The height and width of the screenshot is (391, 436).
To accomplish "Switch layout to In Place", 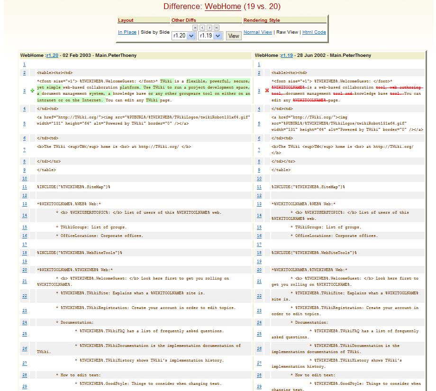I will click(x=127, y=32).
